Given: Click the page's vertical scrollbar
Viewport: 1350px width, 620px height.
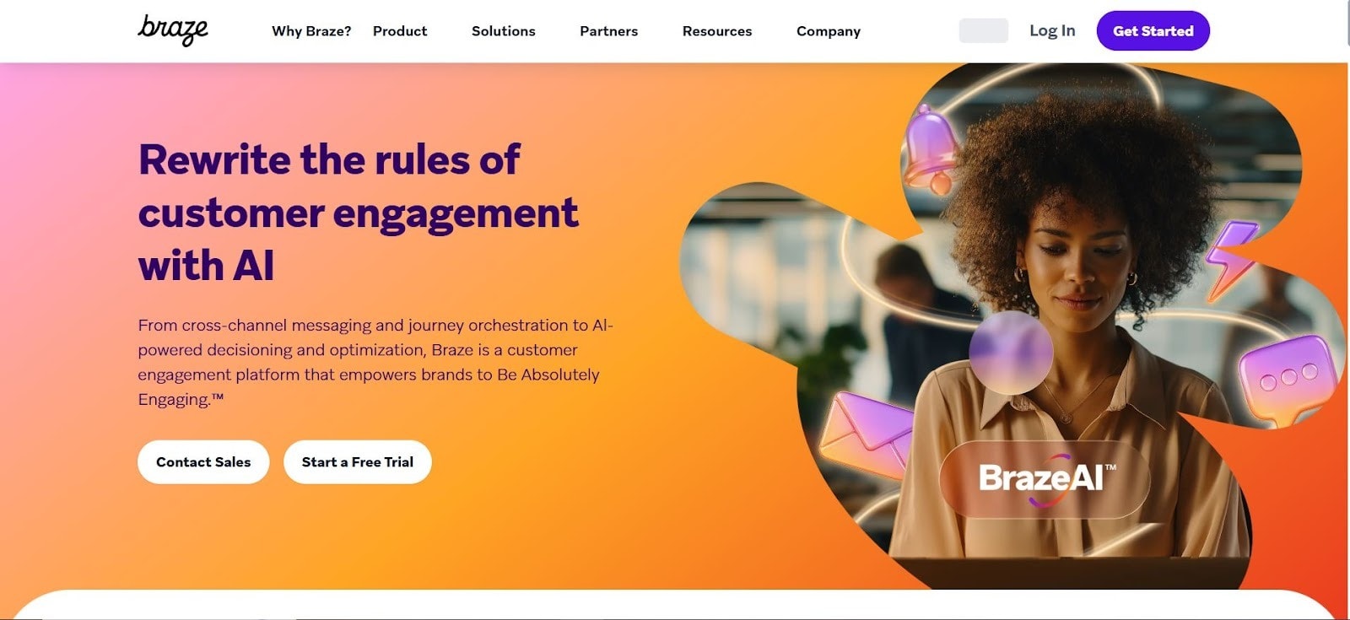Looking at the screenshot, I should 1347,310.
